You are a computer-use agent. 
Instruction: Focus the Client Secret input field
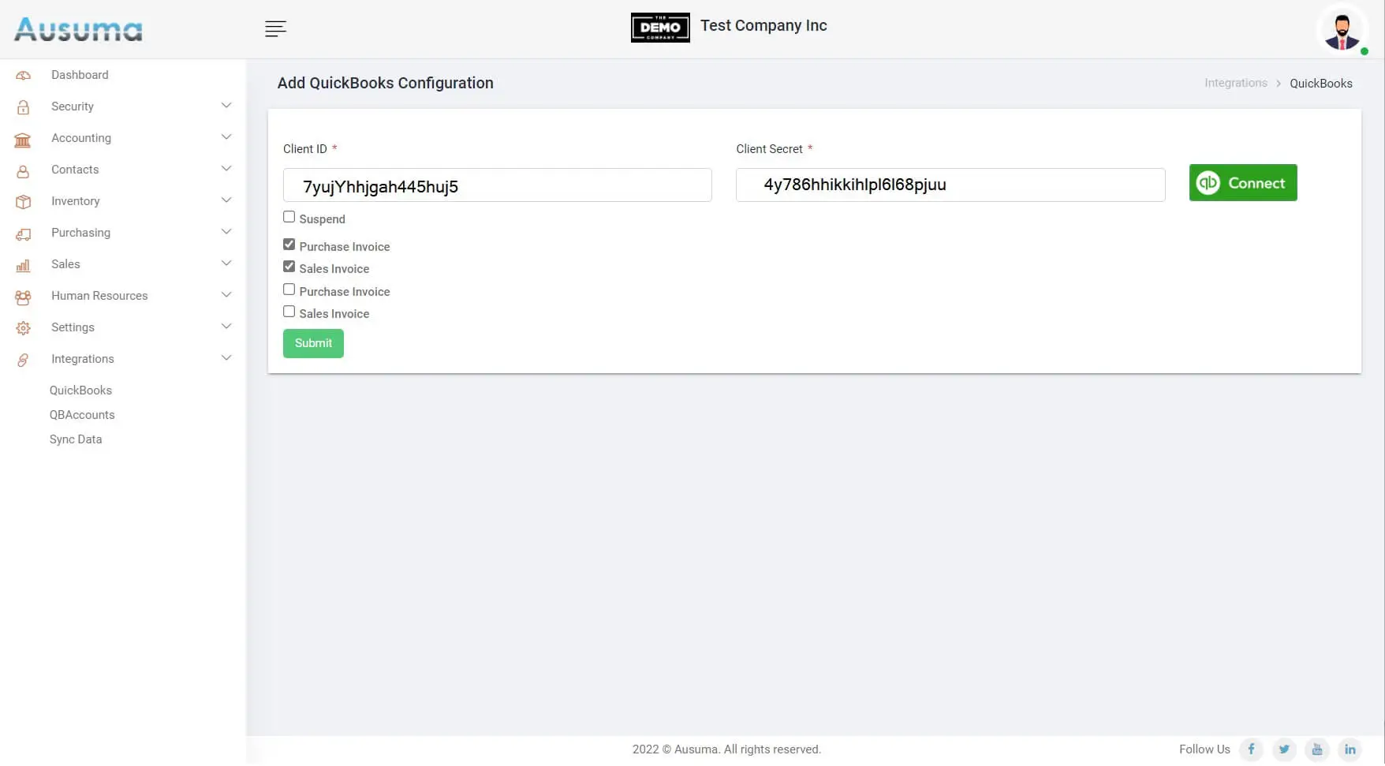950,185
